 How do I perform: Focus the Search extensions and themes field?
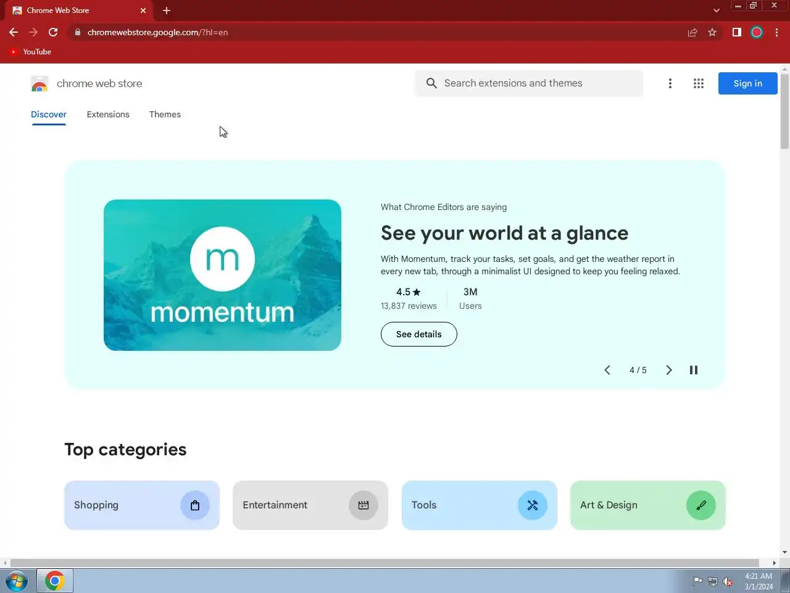click(529, 83)
